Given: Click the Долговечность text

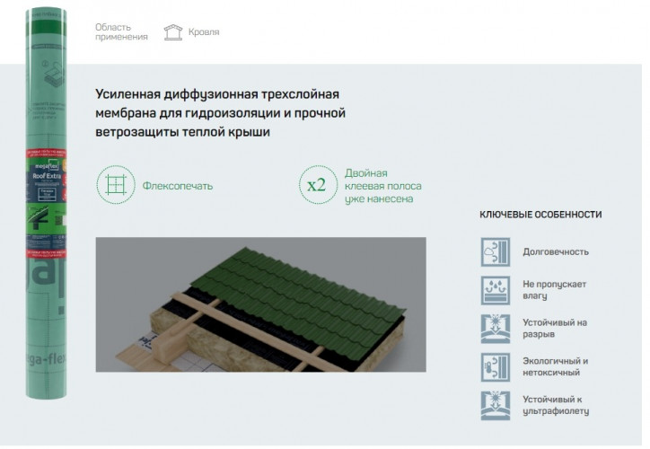Looking at the screenshot, I should [x=556, y=251].
